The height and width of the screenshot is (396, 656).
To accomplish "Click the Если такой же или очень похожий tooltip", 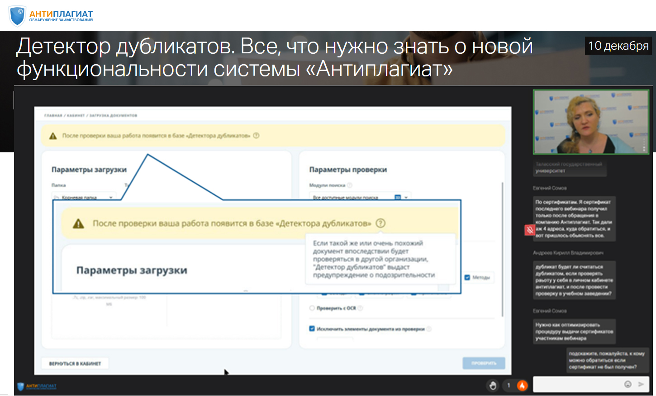I will 380,259.
